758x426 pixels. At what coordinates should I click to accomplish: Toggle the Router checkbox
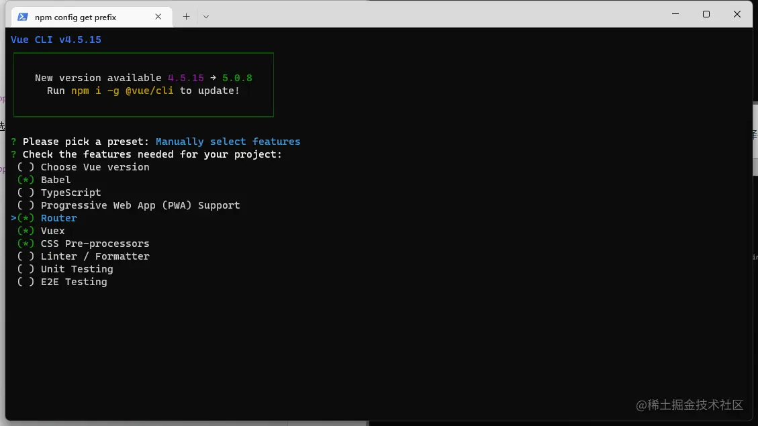[26, 218]
